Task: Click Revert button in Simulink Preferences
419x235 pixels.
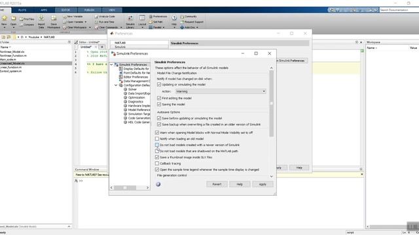Action: (217, 184)
